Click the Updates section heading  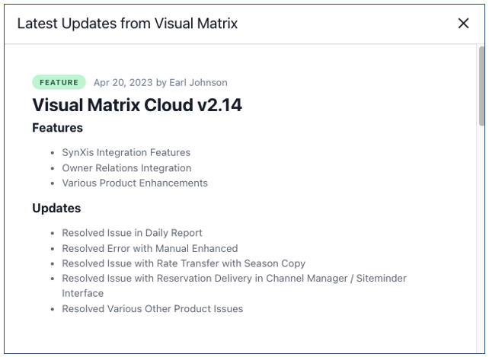pos(56,208)
